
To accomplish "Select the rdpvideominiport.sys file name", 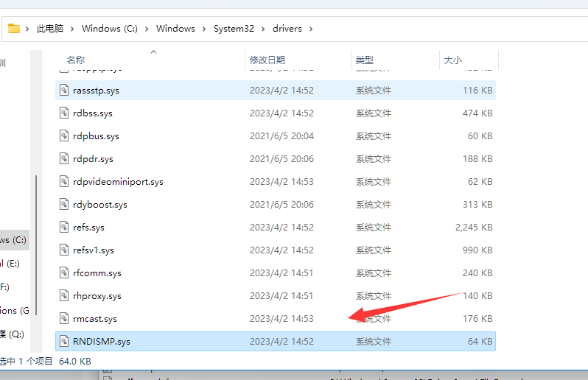I will [x=118, y=182].
